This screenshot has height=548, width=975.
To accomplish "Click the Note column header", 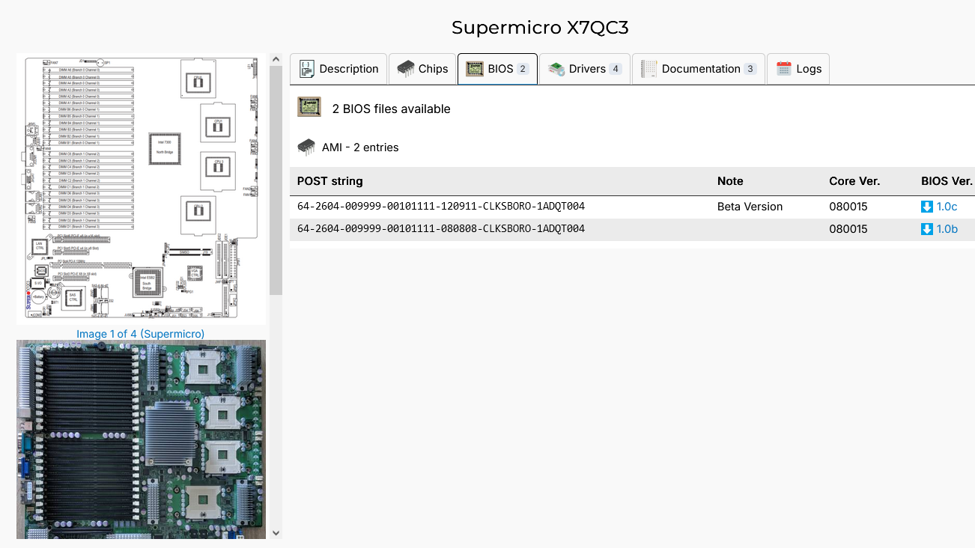I will click(730, 181).
